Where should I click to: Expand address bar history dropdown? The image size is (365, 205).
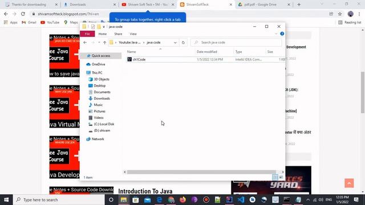click(x=175, y=43)
